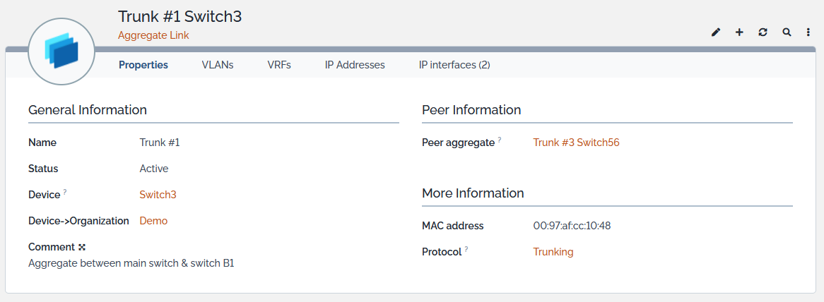This screenshot has height=302, width=824.
Task: Switch to the Properties tab
Action: 143,65
